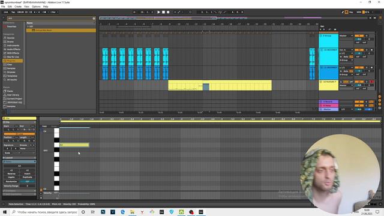Select the highlighted plug-in result row

(x=61, y=31)
